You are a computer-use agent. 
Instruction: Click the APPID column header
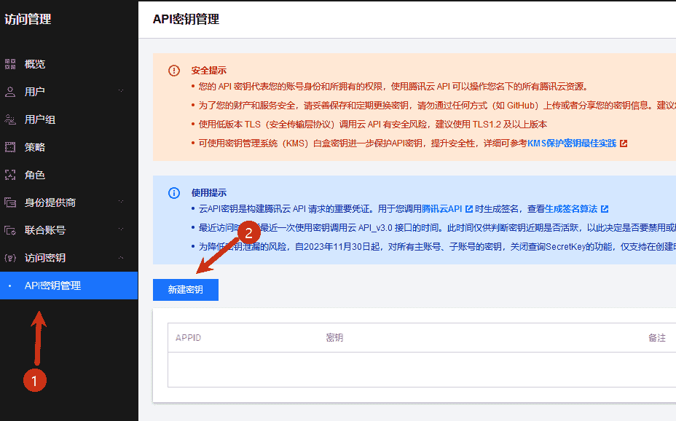(188, 338)
